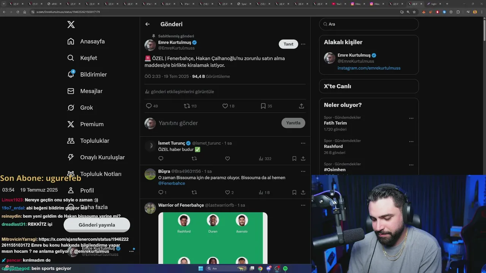Bookmark İsmet Turunç's reply
Image resolution: width=486 pixels, height=273 pixels.
pos(294,158)
